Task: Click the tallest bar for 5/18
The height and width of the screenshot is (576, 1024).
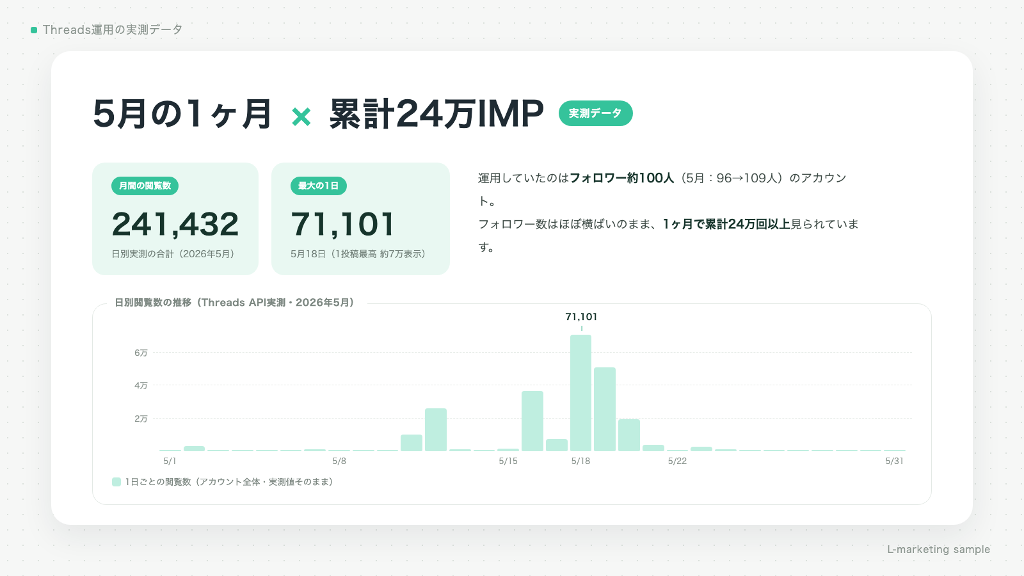Action: pyautogui.click(x=580, y=393)
